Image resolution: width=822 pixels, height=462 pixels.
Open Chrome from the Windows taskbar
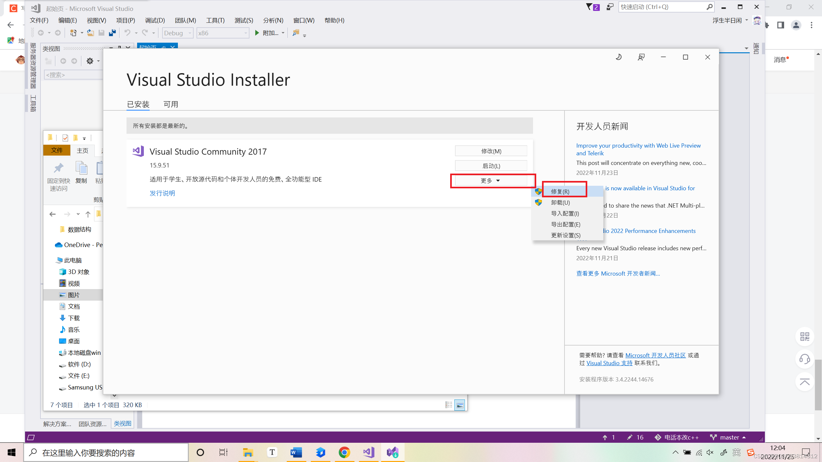pos(344,453)
